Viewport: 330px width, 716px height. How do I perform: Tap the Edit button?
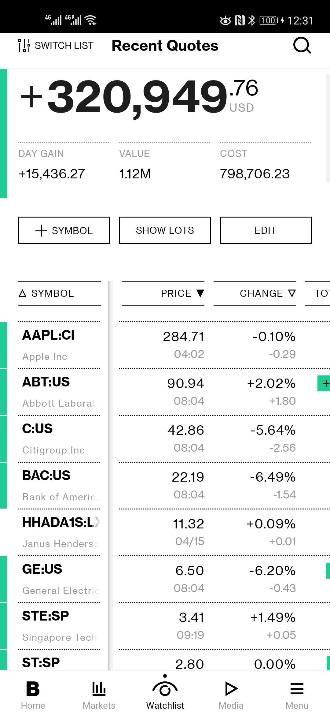266,230
